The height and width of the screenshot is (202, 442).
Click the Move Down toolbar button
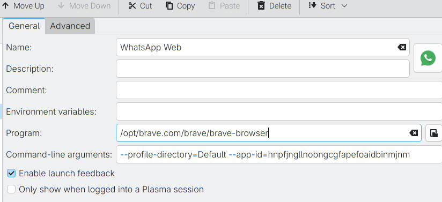[84, 6]
